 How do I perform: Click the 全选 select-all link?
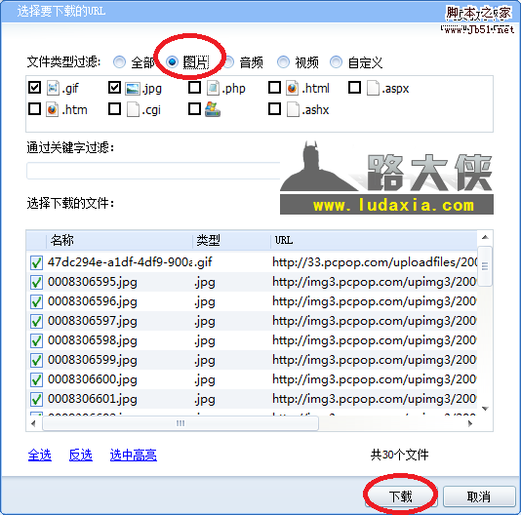point(40,455)
